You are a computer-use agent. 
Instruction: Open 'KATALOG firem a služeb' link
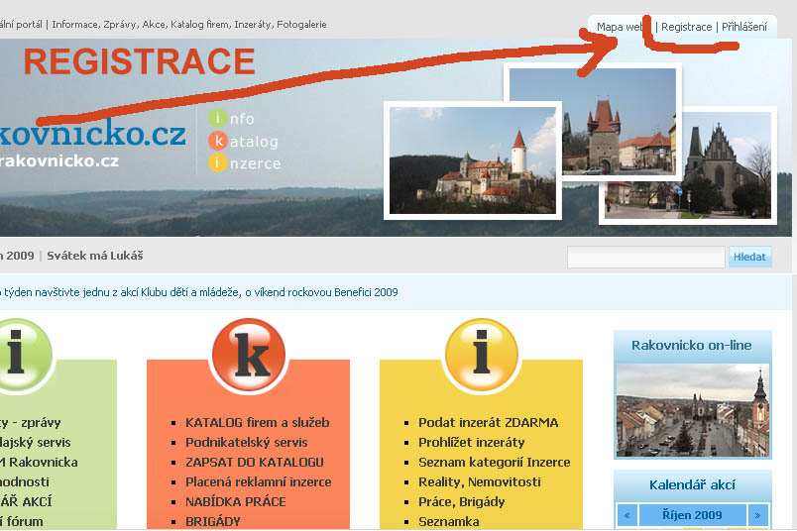coord(257,422)
